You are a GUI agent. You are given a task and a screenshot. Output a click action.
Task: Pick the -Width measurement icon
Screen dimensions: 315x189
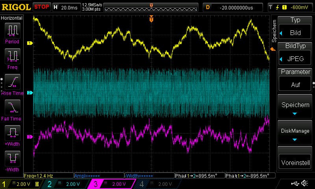[x=12, y=159]
